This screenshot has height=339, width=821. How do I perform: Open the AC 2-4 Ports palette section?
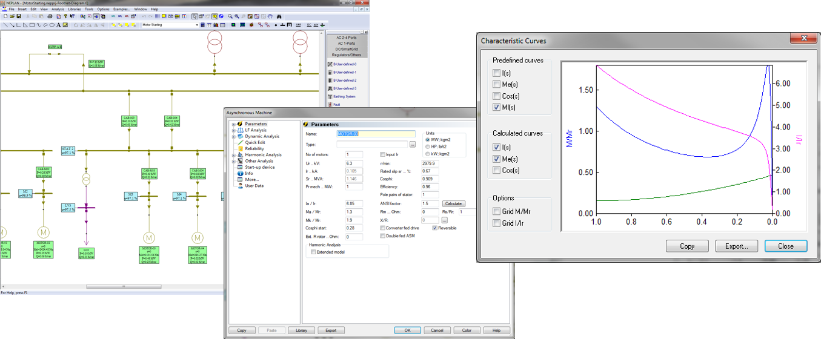(x=347, y=38)
